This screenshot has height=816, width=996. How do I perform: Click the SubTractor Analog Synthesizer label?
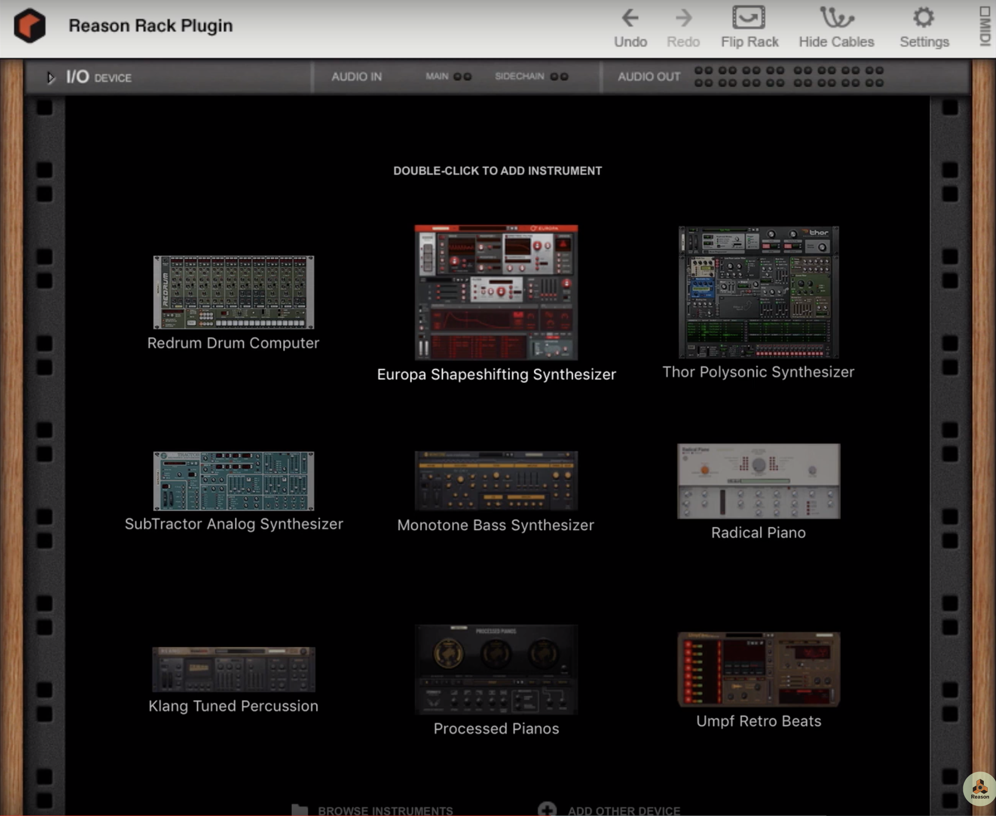pyautogui.click(x=234, y=524)
